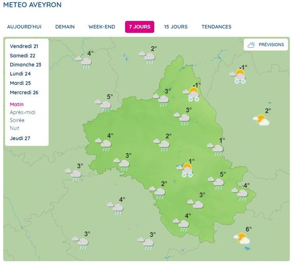The height and width of the screenshot is (264, 292).
Task: Click the cloud-sun icon in the PRÉVISIONS button
Action: click(251, 45)
